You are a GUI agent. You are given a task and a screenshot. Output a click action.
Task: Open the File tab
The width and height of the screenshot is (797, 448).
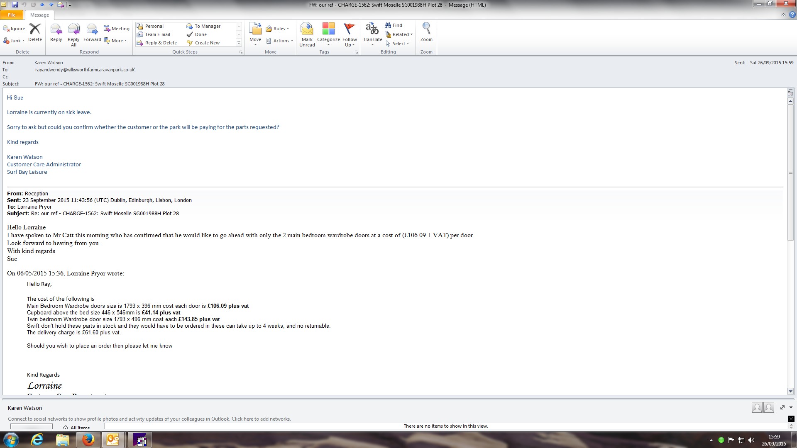pyautogui.click(x=12, y=15)
